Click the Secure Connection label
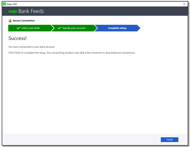This screenshot has width=191, height=147. coord(24,21)
